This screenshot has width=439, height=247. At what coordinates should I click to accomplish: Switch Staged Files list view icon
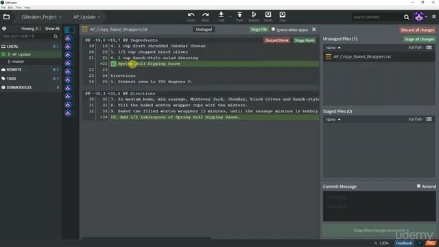pyautogui.click(x=429, y=119)
